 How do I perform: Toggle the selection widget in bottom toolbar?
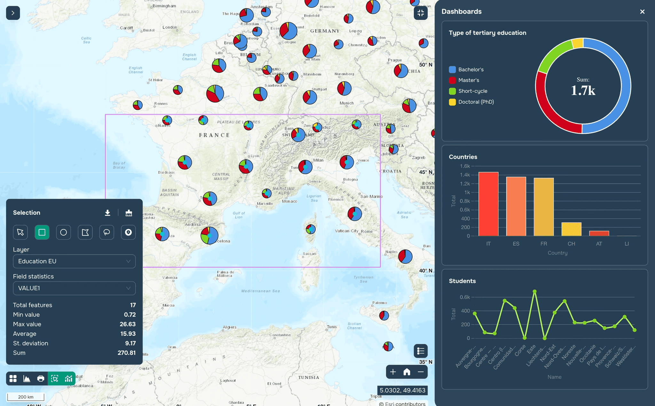(55, 379)
